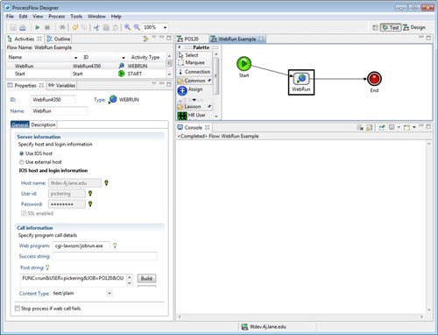Open the Help menu

116,17
